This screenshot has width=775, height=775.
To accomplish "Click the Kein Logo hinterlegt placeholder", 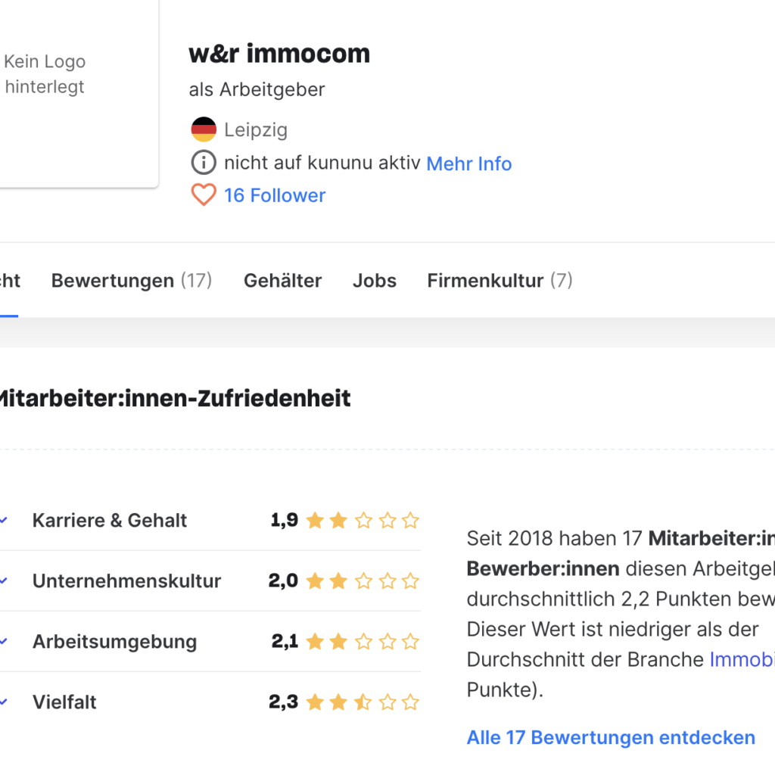I will coord(45,74).
